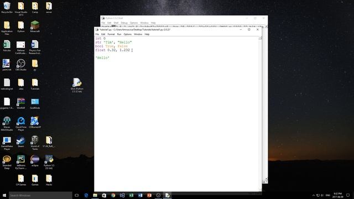Select the QuickTime Player shortcut
Viewport: 354px width, 199px height.
click(x=21, y=124)
